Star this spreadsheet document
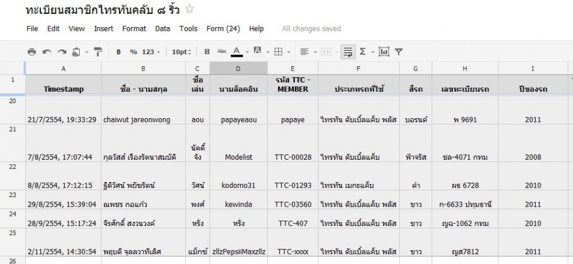The width and height of the screenshot is (573, 264). click(x=189, y=9)
